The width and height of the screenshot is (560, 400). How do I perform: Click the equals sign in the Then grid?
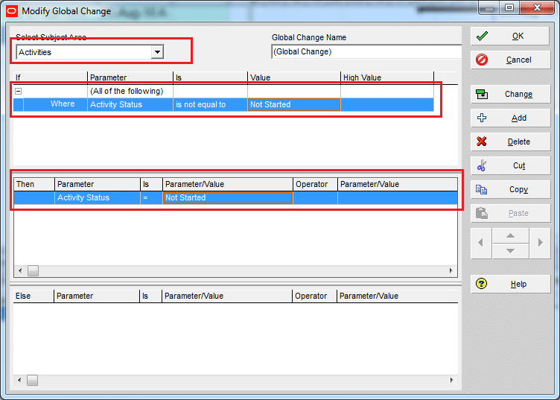151,198
